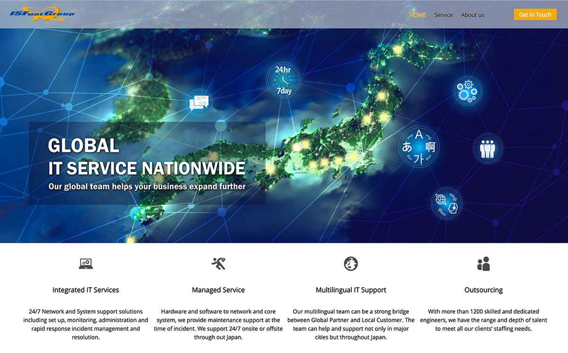Select the Outsourcing heading
The height and width of the screenshot is (353, 568).
click(x=483, y=290)
